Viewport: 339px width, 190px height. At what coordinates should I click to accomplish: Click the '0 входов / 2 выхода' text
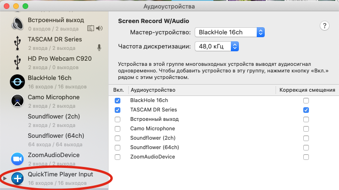tap(53, 29)
